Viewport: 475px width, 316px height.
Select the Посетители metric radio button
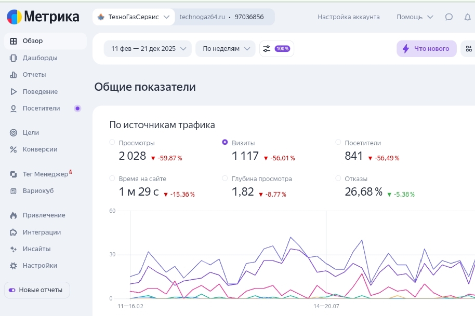pyautogui.click(x=338, y=142)
